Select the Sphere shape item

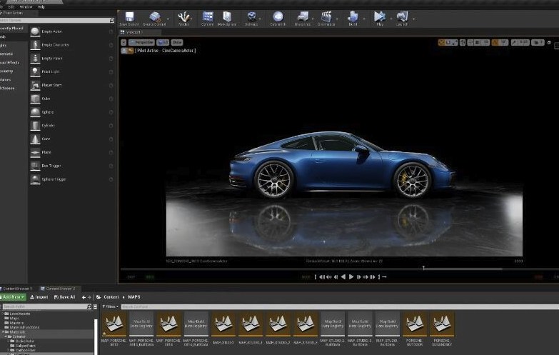point(71,112)
